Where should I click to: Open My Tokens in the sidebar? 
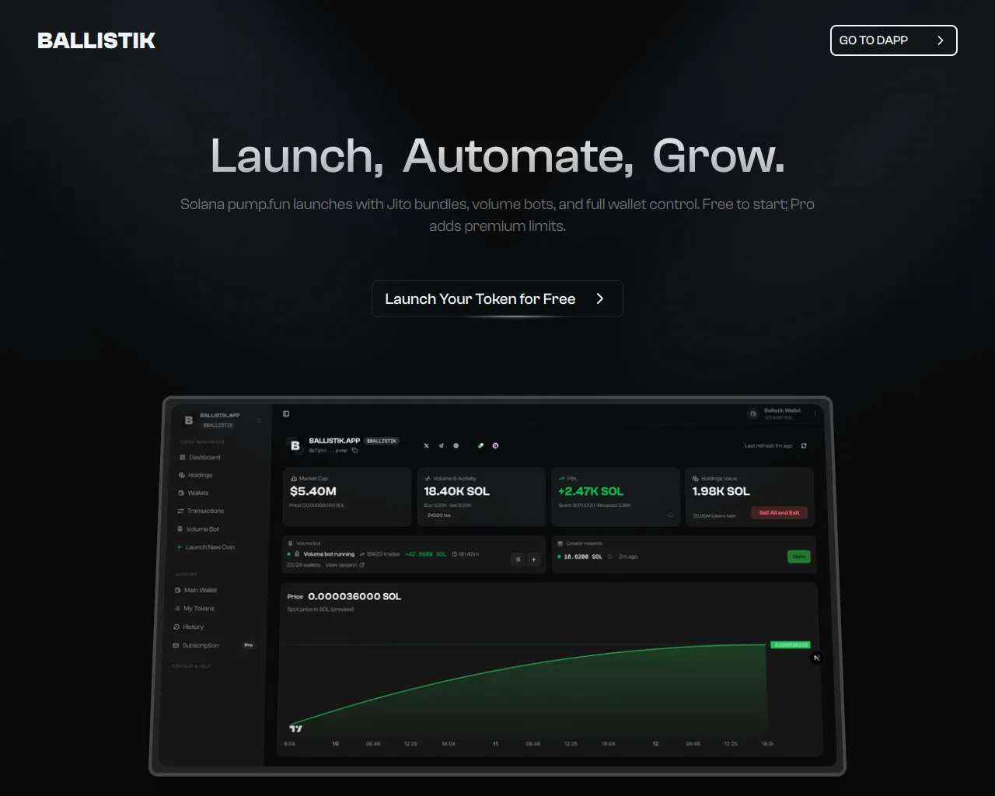pos(194,609)
